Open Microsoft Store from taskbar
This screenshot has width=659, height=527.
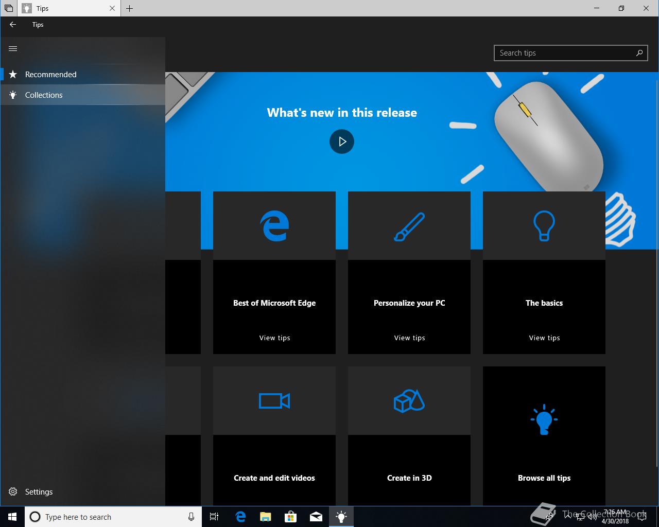[291, 517]
